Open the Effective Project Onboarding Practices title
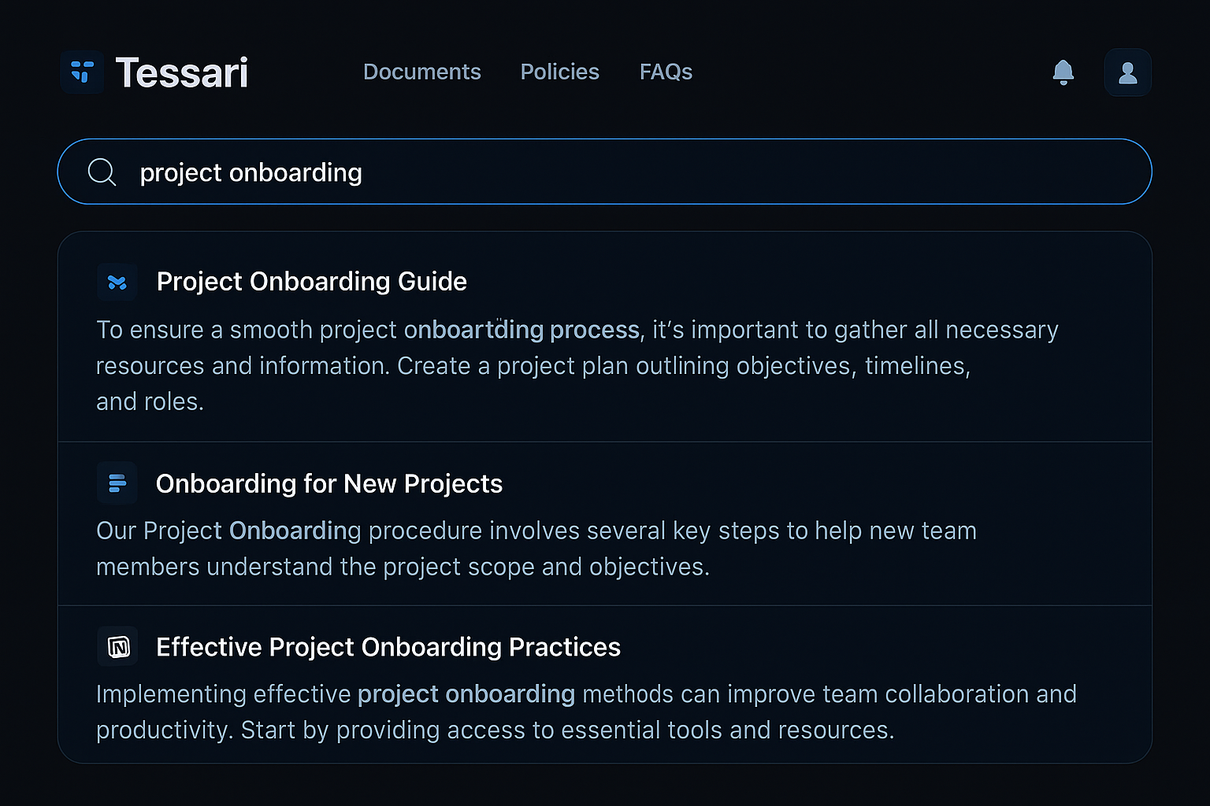 click(388, 647)
